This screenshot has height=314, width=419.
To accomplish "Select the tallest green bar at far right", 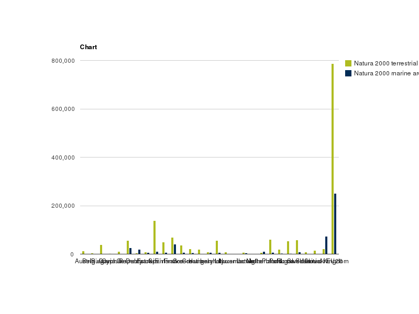I will coord(333,157).
